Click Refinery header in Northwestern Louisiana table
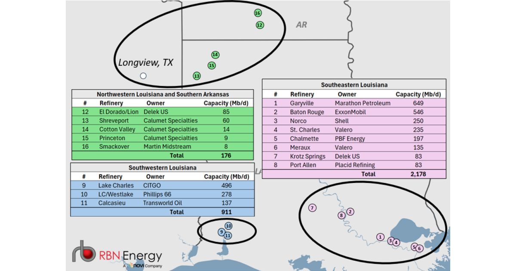Viewport: 516px width, 271px height. (x=111, y=103)
